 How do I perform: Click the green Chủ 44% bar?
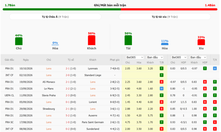point(19,41)
